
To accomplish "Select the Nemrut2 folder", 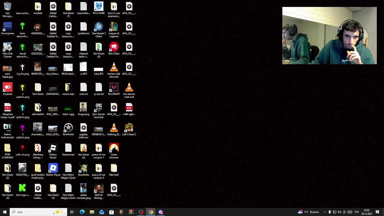I will [x=114, y=170].
